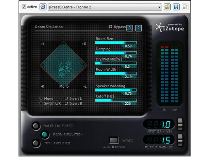
Task: Adjust the Room Size slider
Action: (x=116, y=43)
